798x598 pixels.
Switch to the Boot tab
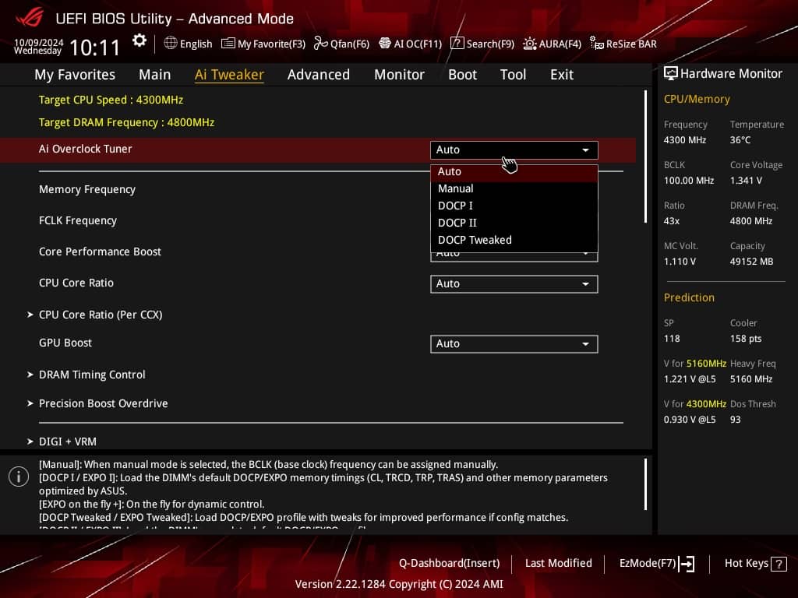462,75
